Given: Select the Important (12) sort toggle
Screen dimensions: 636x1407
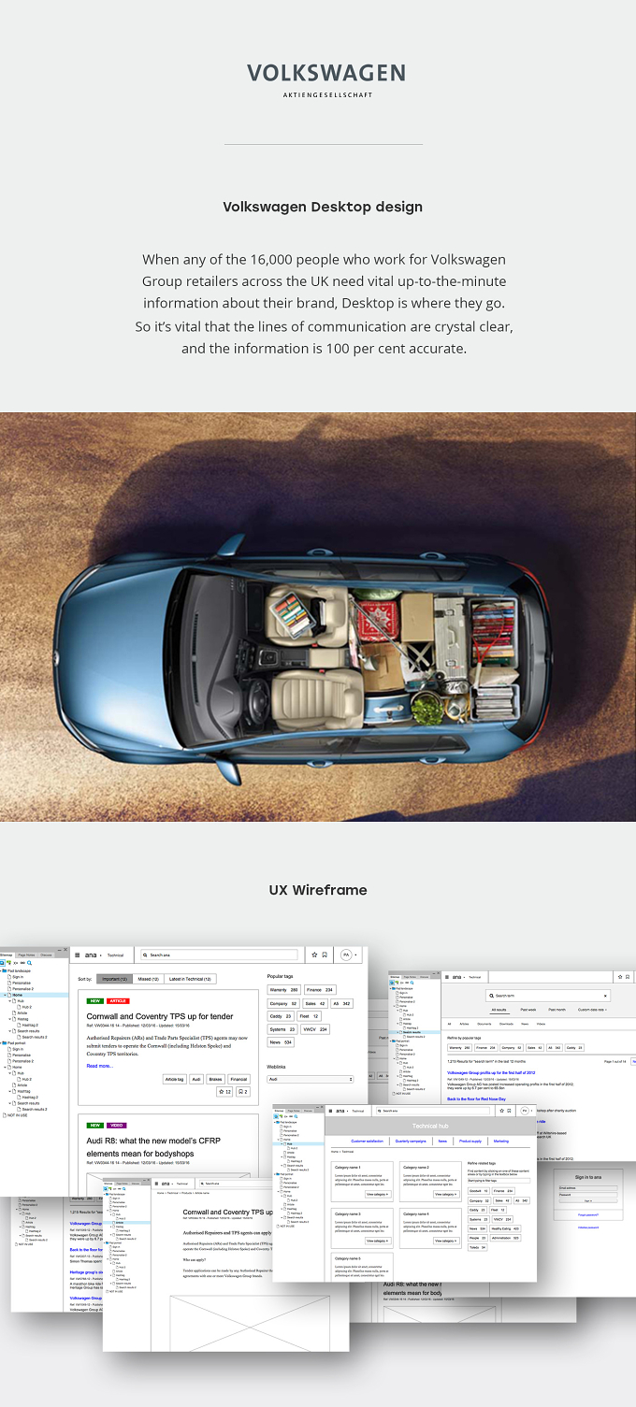Looking at the screenshot, I should [x=113, y=979].
